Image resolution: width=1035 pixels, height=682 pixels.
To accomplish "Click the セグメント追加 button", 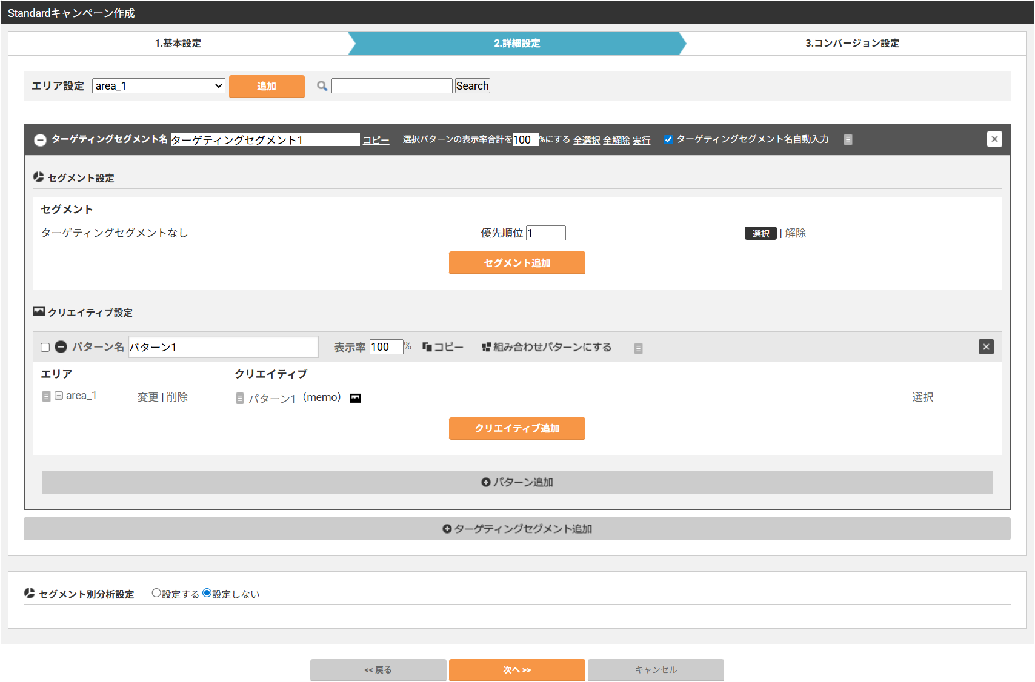I will coord(517,263).
